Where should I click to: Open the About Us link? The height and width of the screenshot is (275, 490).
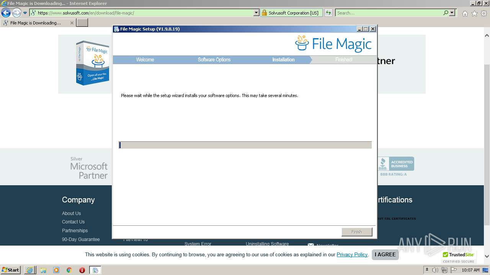71,214
